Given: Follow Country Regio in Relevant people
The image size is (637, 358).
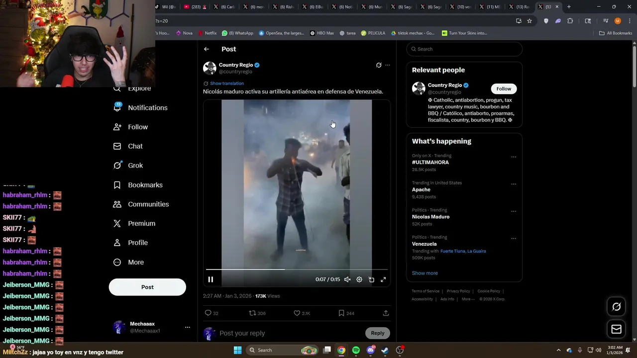Looking at the screenshot, I should 504,89.
